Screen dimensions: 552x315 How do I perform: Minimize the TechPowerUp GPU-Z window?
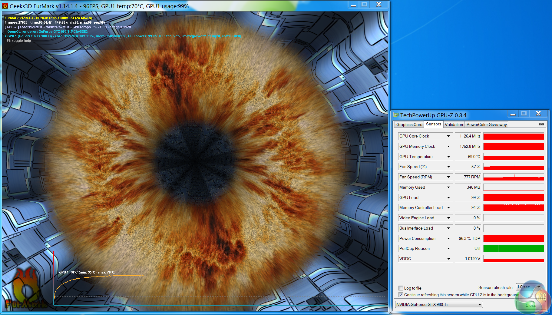pyautogui.click(x=513, y=114)
